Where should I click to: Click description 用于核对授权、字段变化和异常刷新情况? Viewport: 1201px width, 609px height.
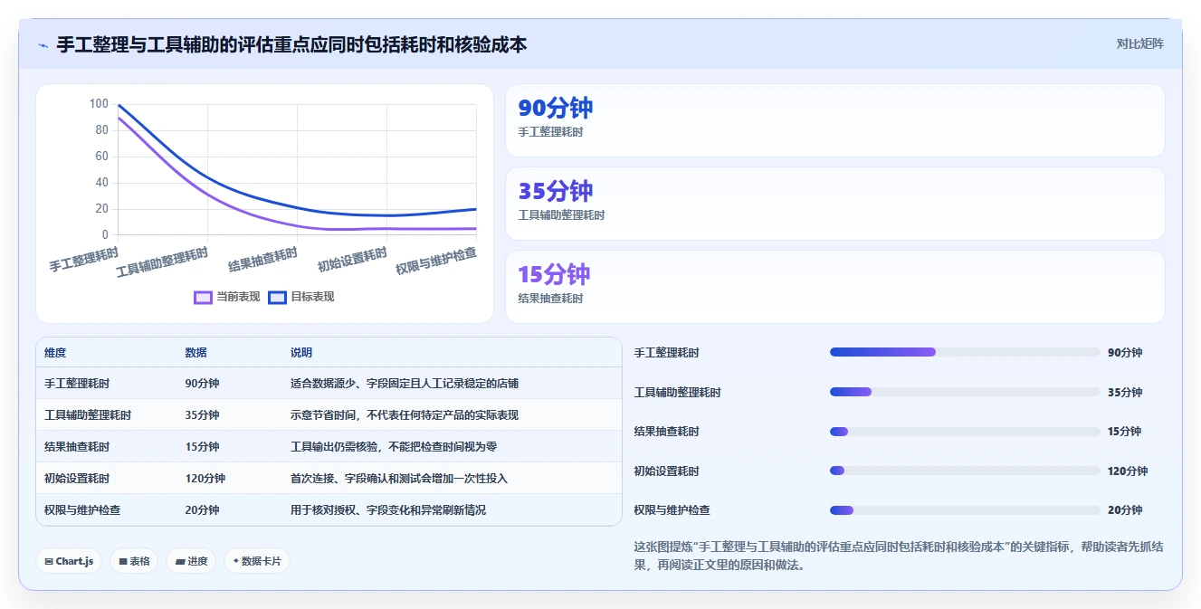tap(388, 510)
